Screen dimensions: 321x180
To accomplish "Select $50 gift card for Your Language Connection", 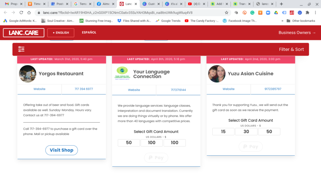I will point(129,142).
